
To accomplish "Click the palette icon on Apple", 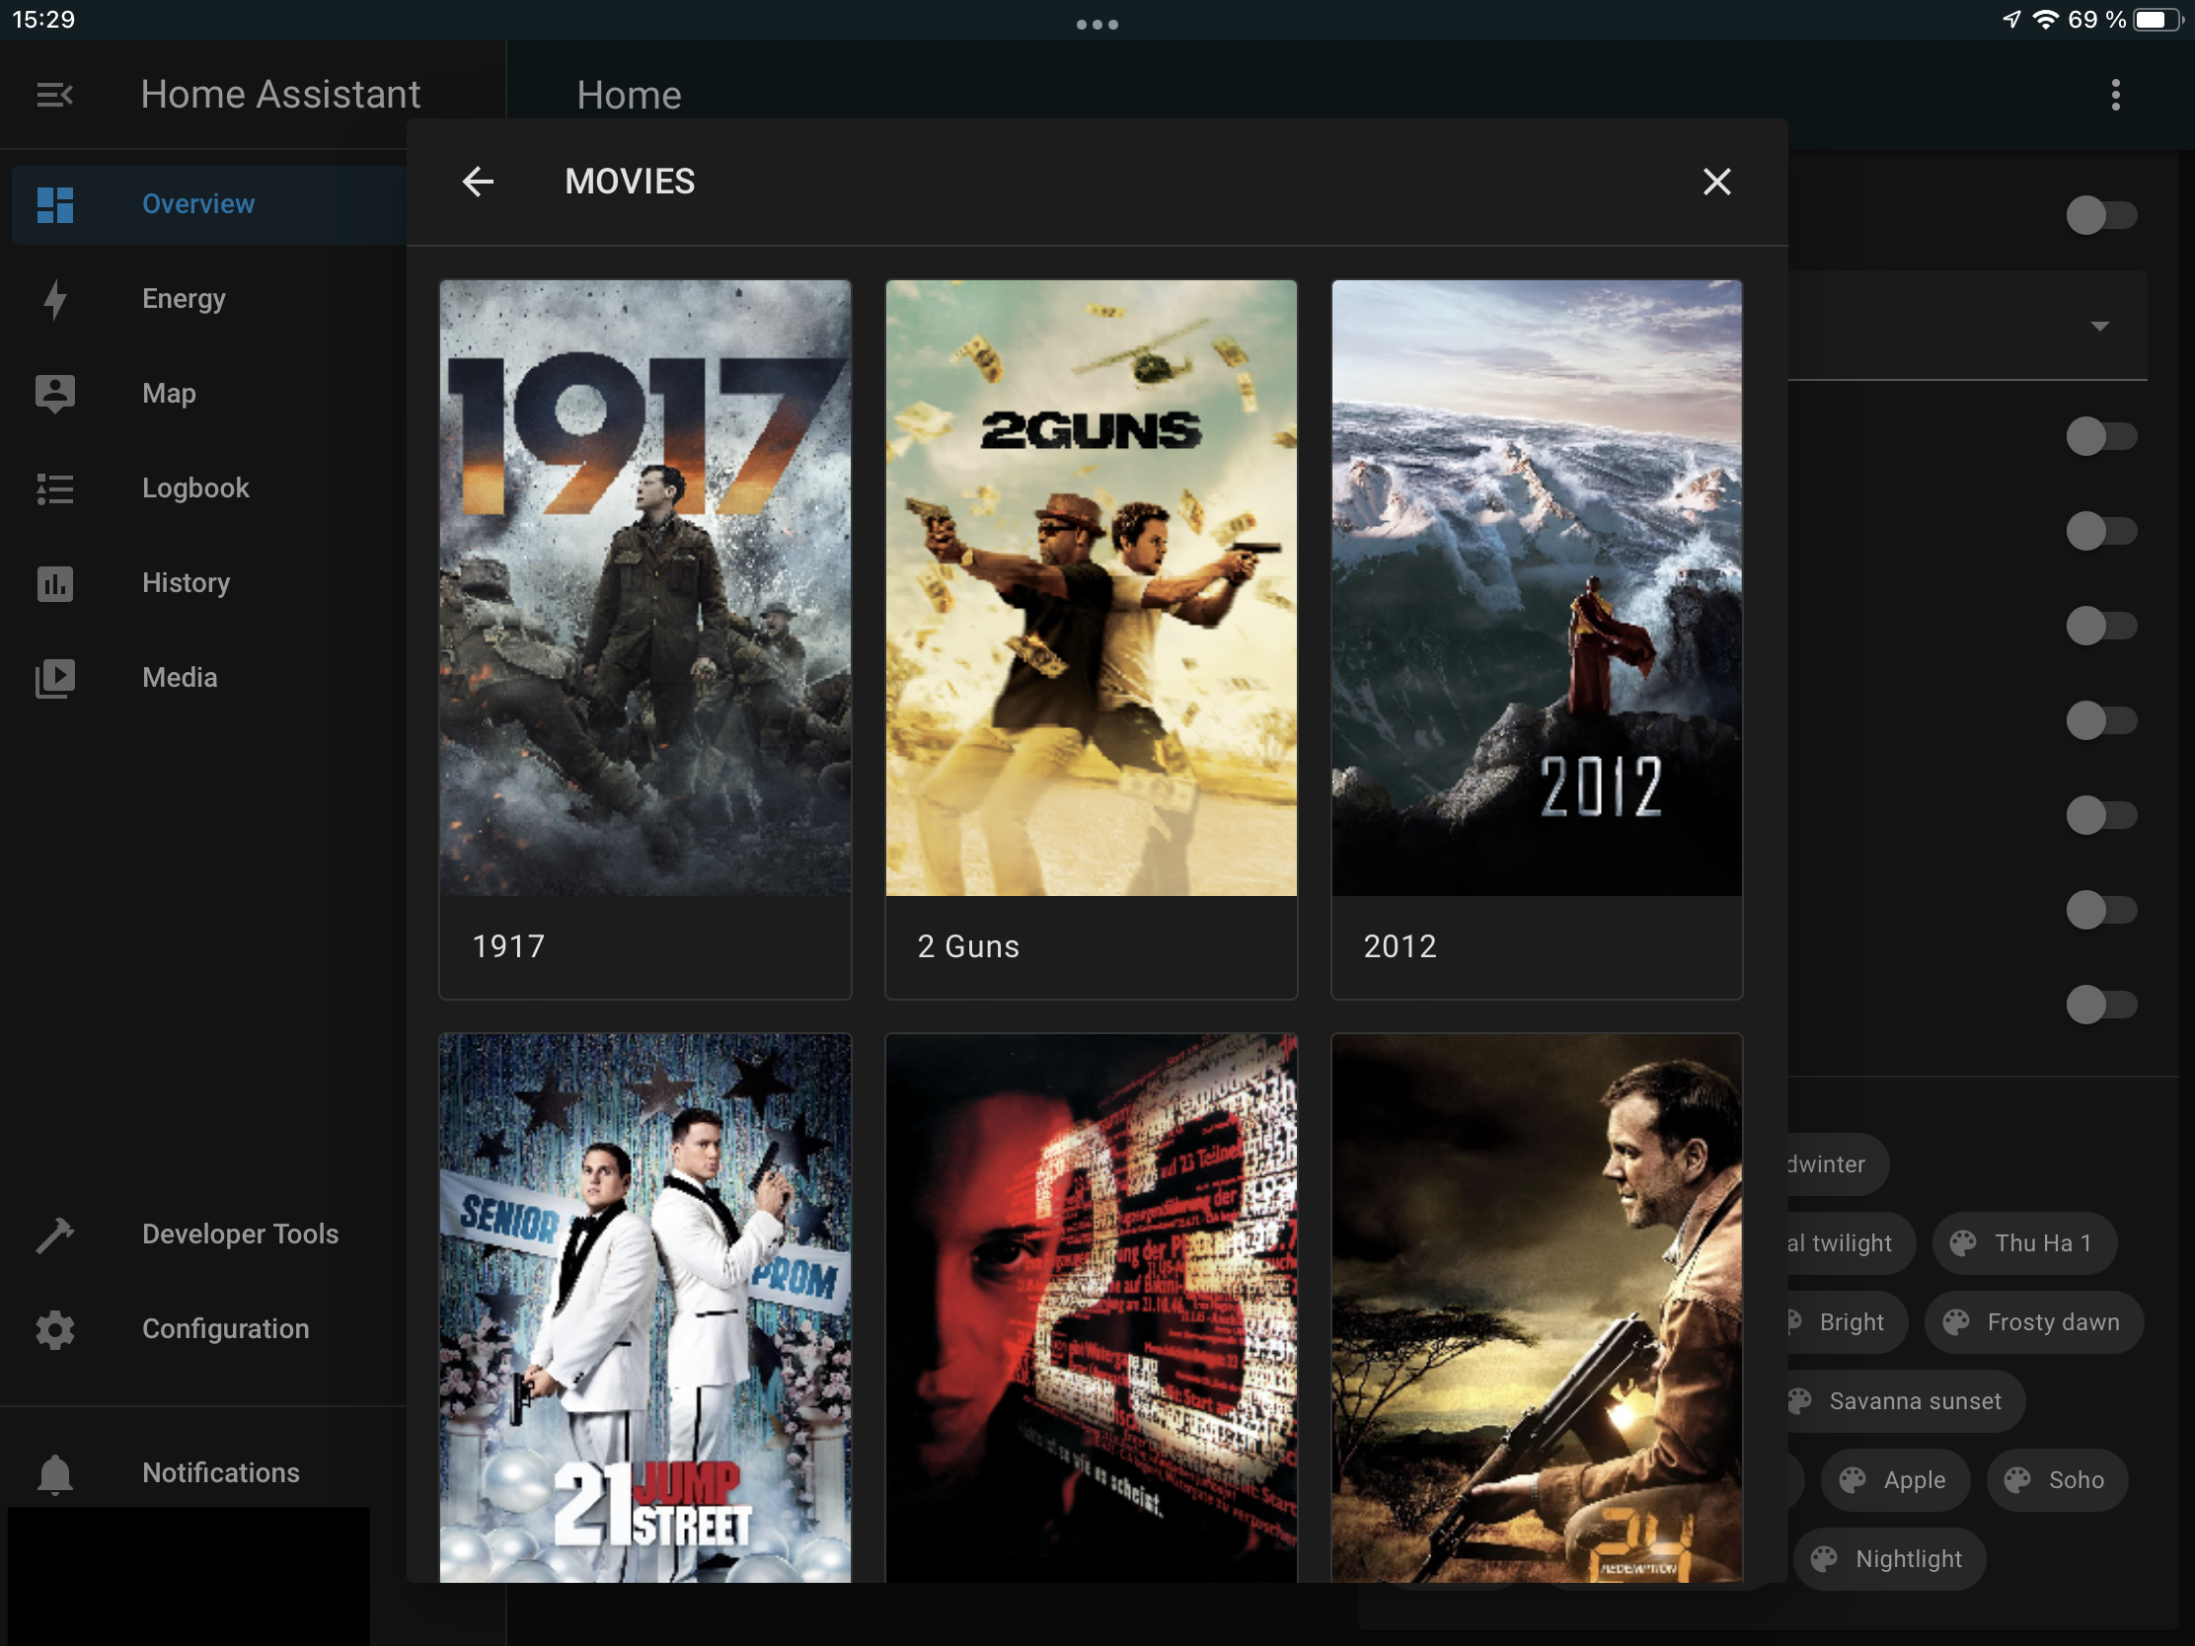I will [x=1852, y=1480].
